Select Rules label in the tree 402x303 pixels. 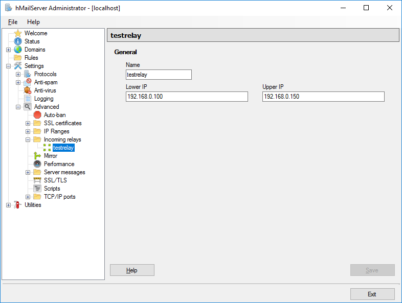(31, 58)
